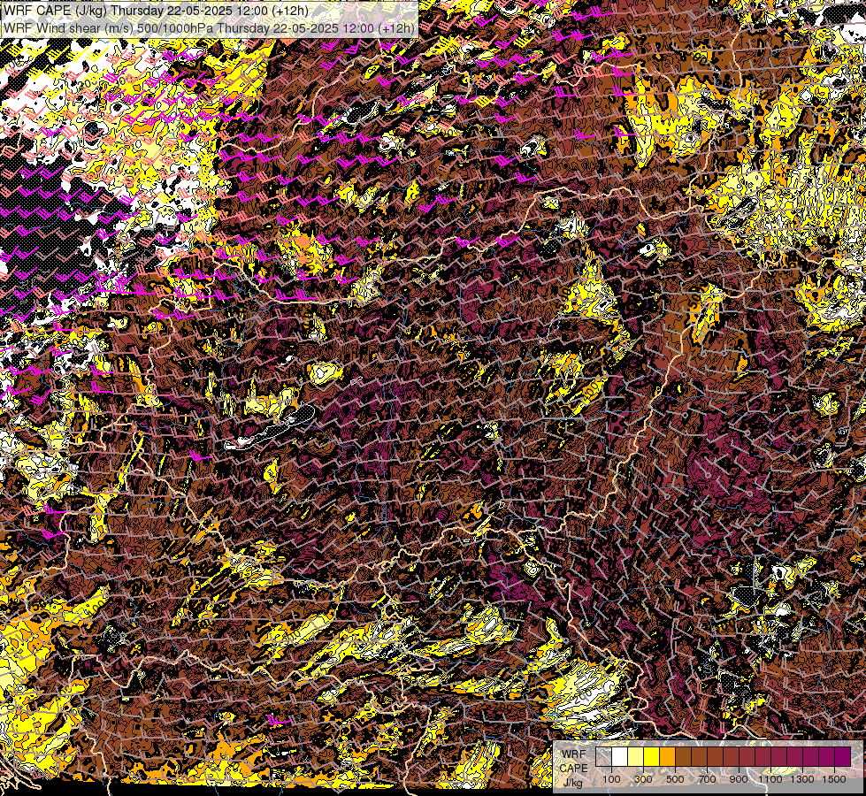Click the 'CAPE' word in the legend
This screenshot has height=796, width=866.
pyautogui.click(x=574, y=768)
